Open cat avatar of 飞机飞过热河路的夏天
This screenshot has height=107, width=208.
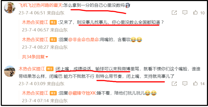tap(10, 8)
